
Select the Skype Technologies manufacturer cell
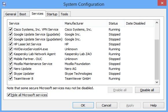coord(78,74)
